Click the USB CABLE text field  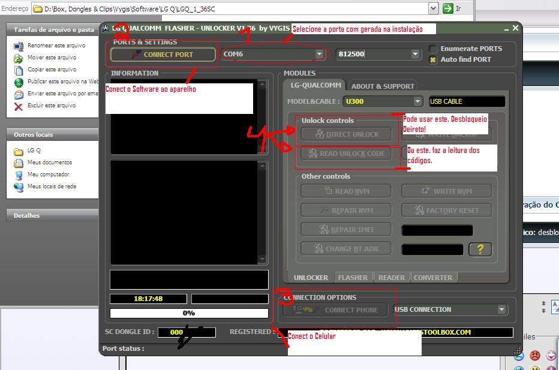(467, 101)
